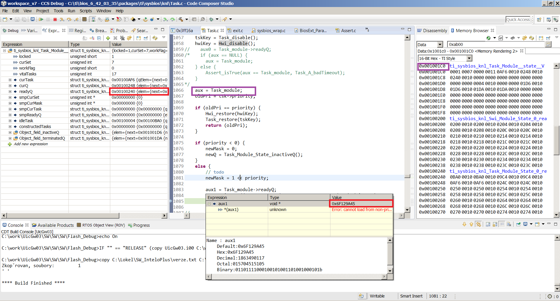Click the Step Over icon
Screen dimensions: 560x301
(69, 19)
